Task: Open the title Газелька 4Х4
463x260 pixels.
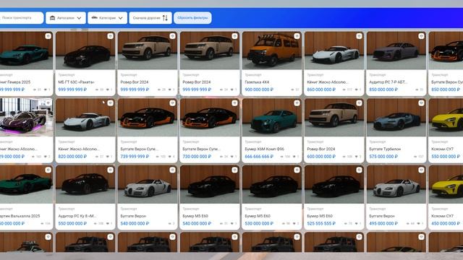Action: (x=257, y=82)
